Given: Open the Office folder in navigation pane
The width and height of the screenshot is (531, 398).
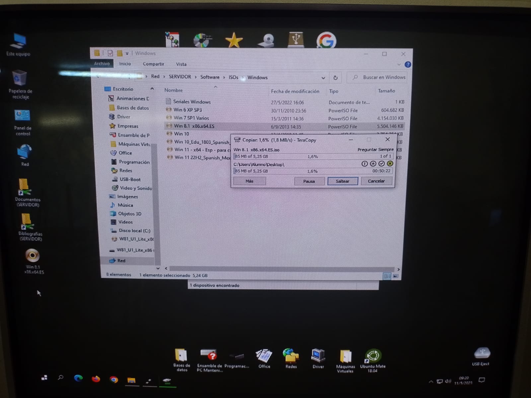Looking at the screenshot, I should pos(125,153).
